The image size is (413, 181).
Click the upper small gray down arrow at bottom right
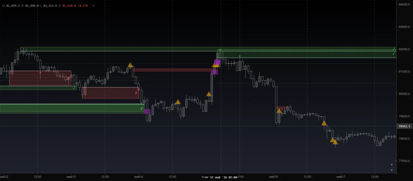pyautogui.click(x=392, y=165)
